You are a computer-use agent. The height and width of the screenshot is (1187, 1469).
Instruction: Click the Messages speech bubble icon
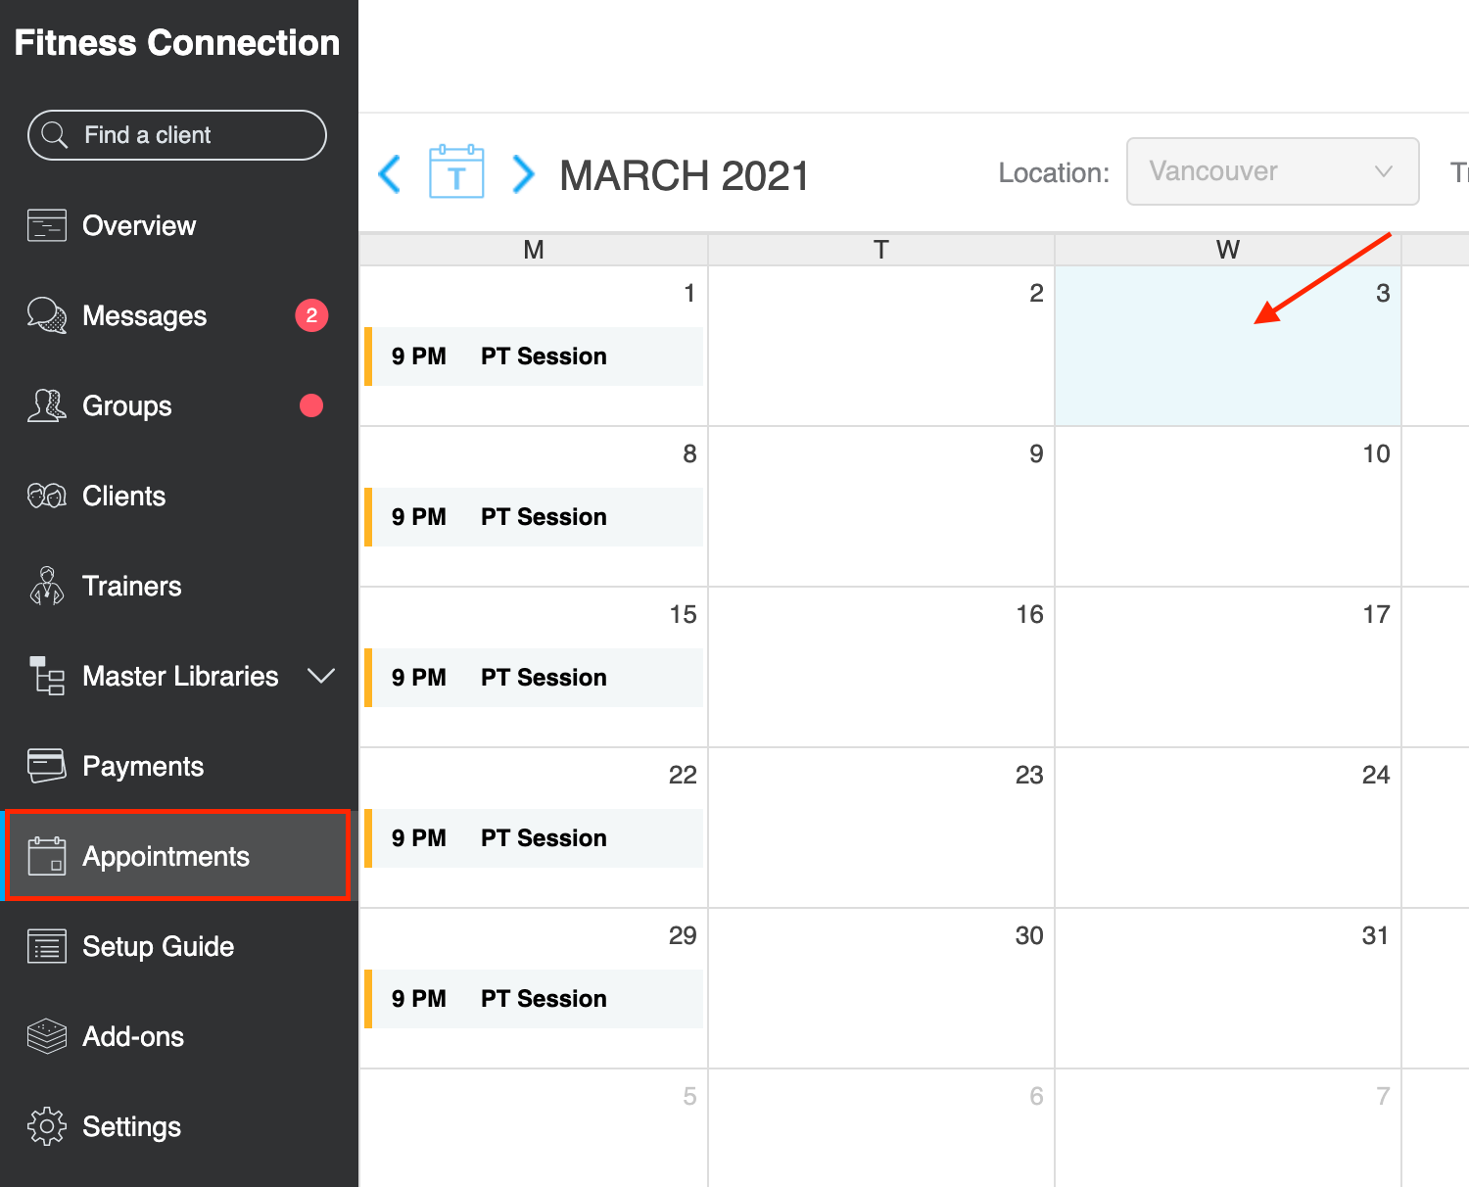click(47, 315)
